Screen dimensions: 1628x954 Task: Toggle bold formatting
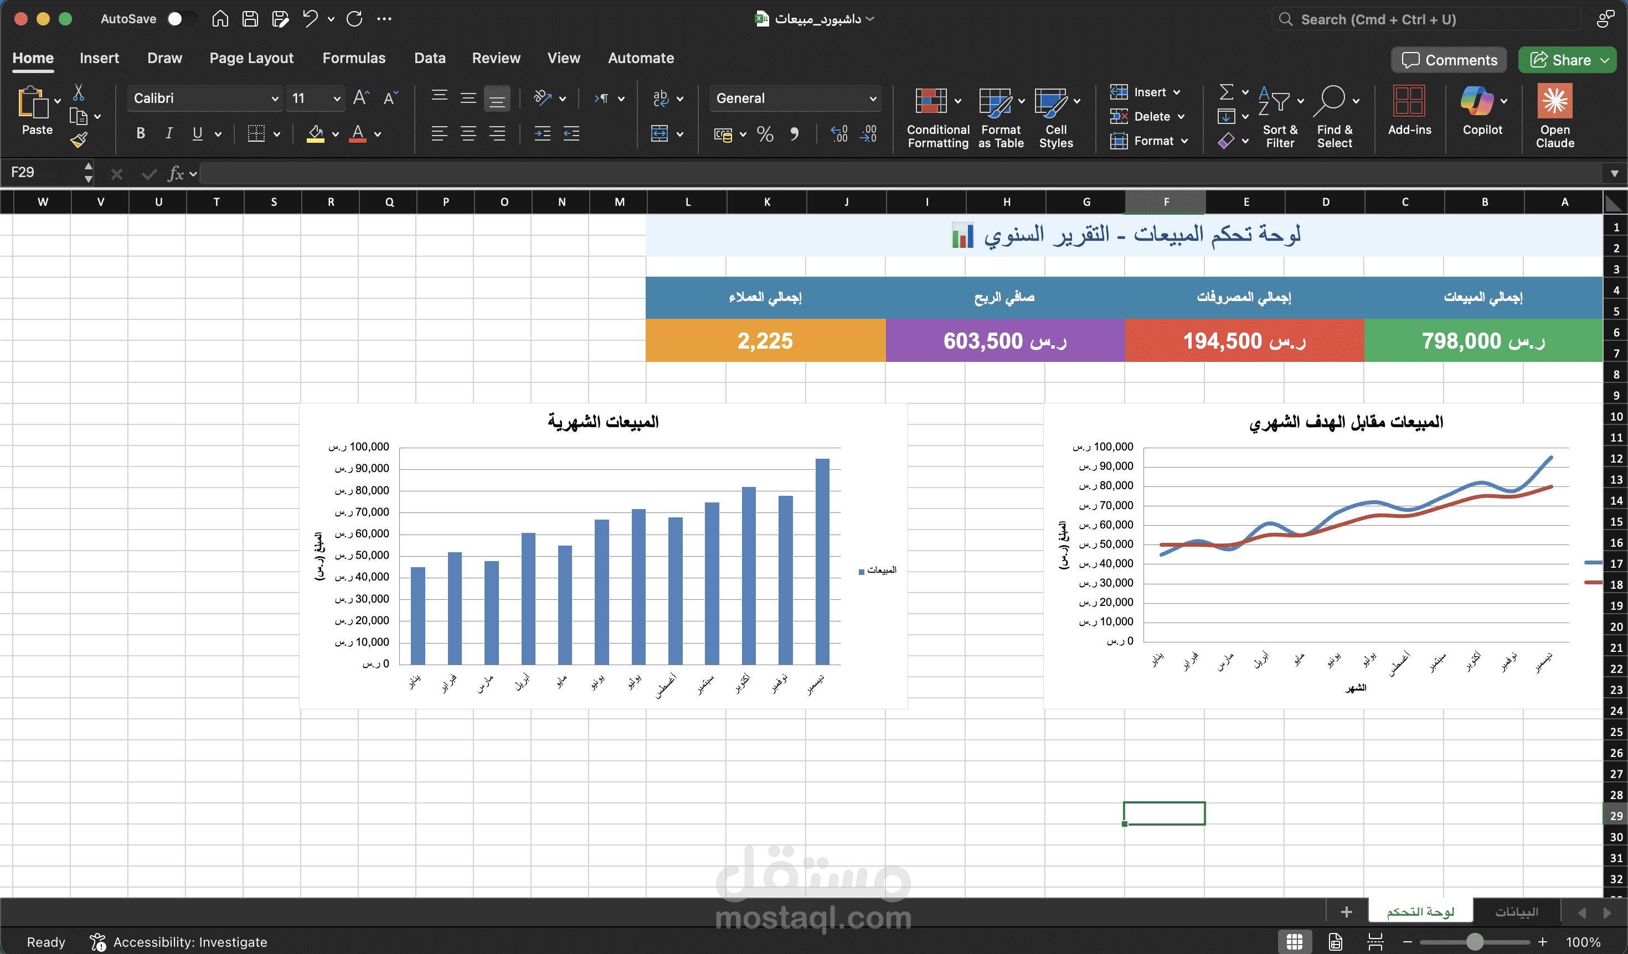click(x=140, y=133)
